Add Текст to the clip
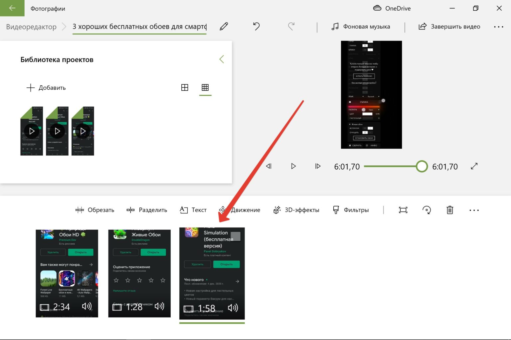Viewport: 511px width, 340px height. pos(193,210)
